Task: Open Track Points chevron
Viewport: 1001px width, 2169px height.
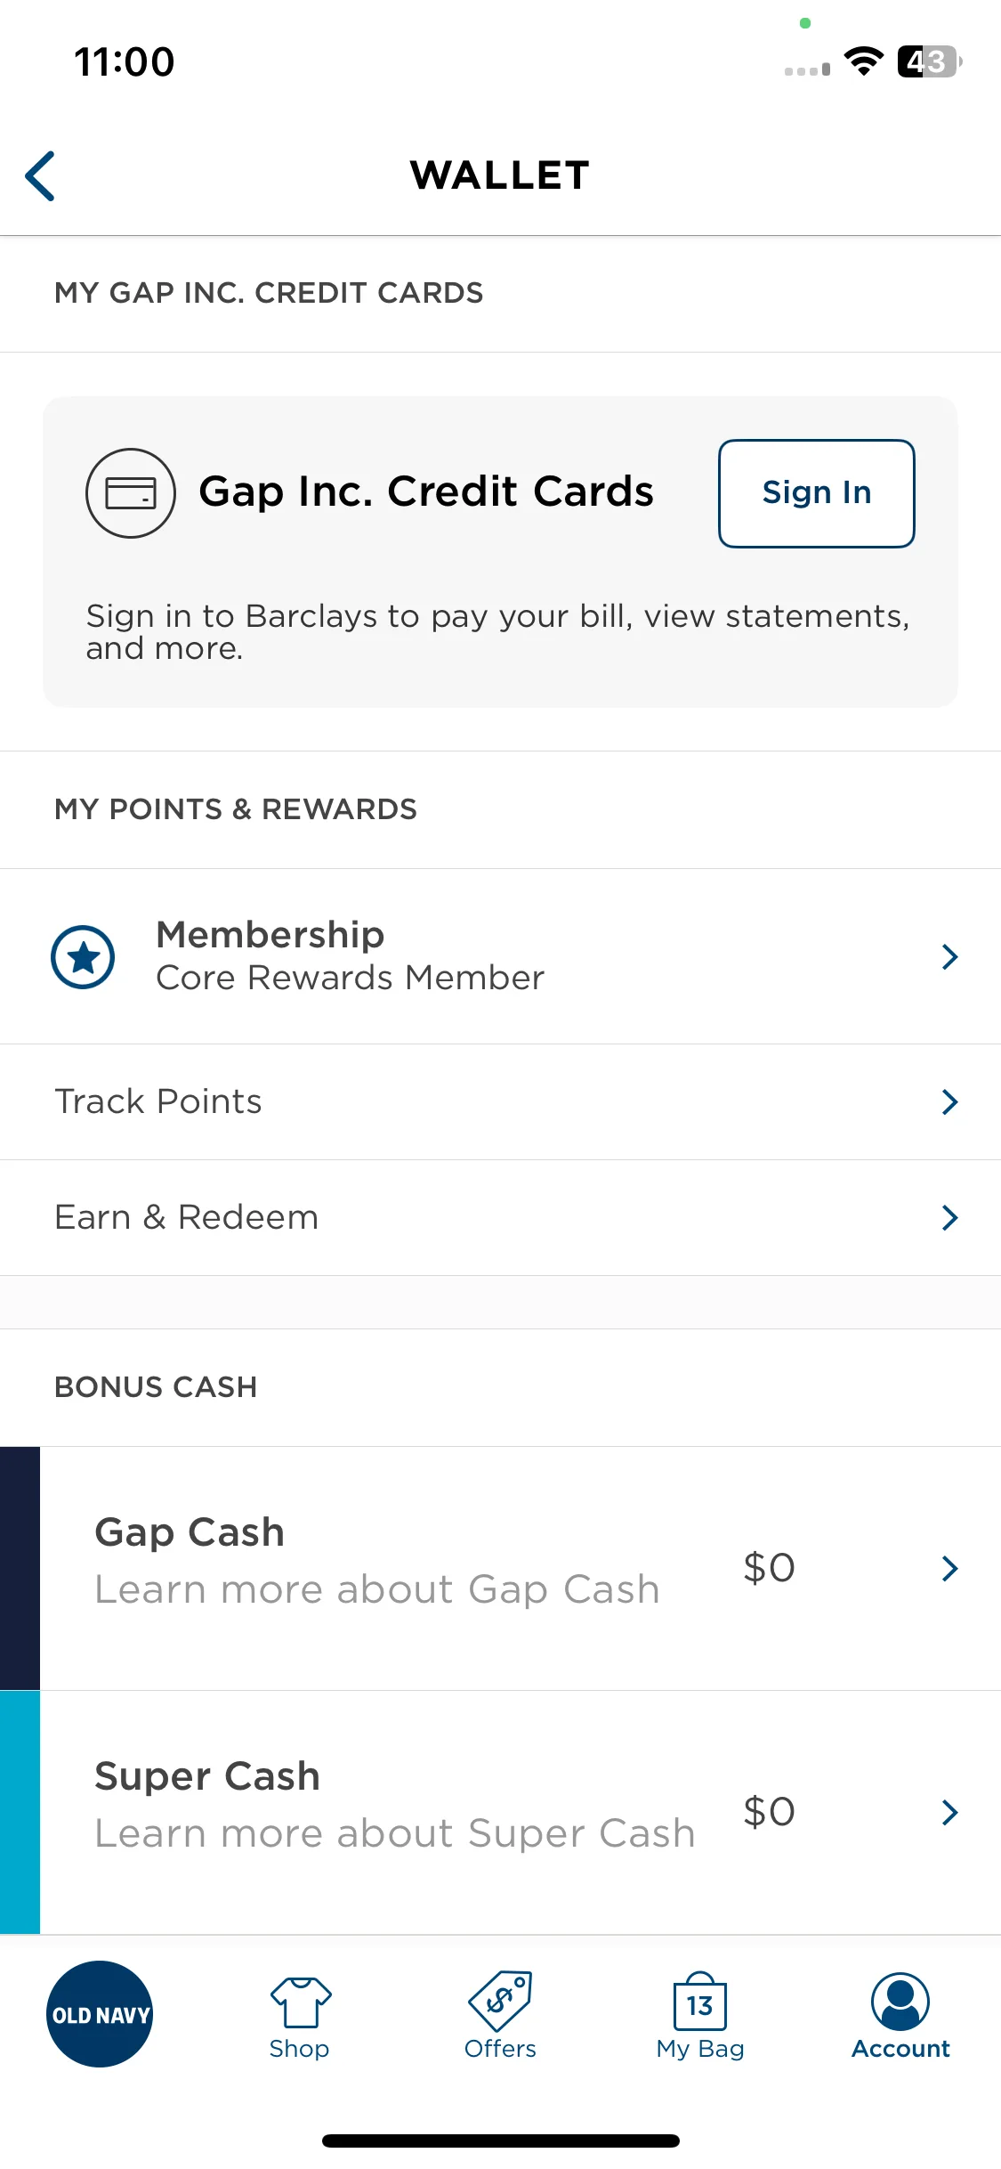Action: pyautogui.click(x=950, y=1102)
